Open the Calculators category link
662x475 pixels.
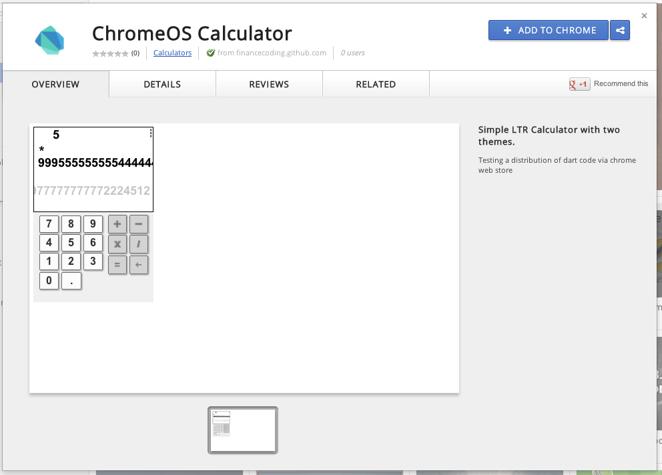pyautogui.click(x=172, y=53)
